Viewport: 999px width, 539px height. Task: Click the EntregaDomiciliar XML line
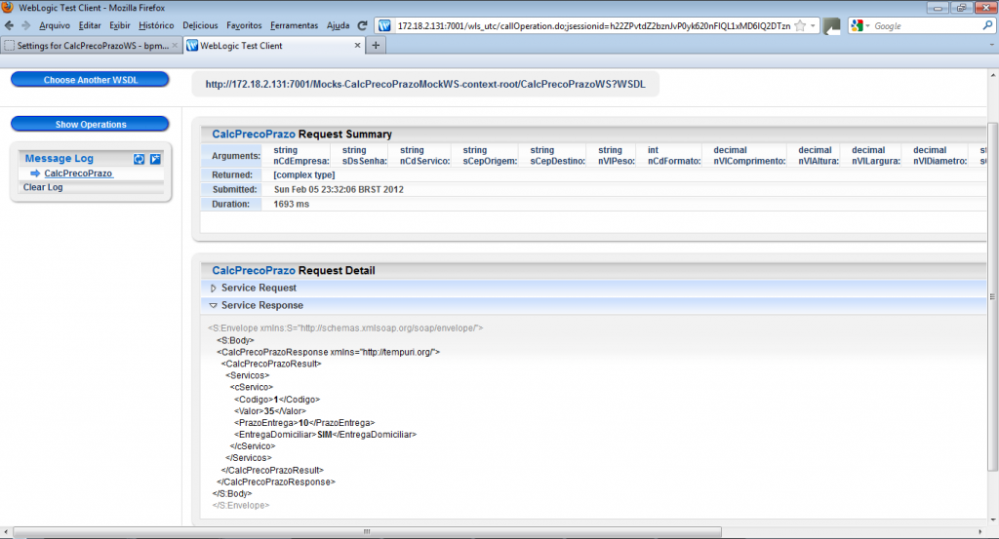tap(325, 435)
